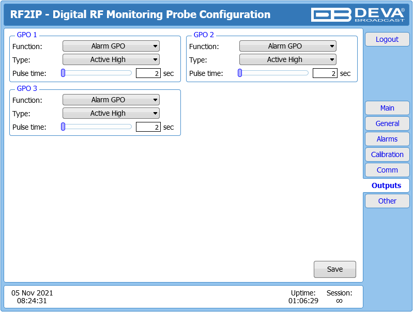Switch to the Main tab
This screenshot has width=413, height=312.
(387, 108)
